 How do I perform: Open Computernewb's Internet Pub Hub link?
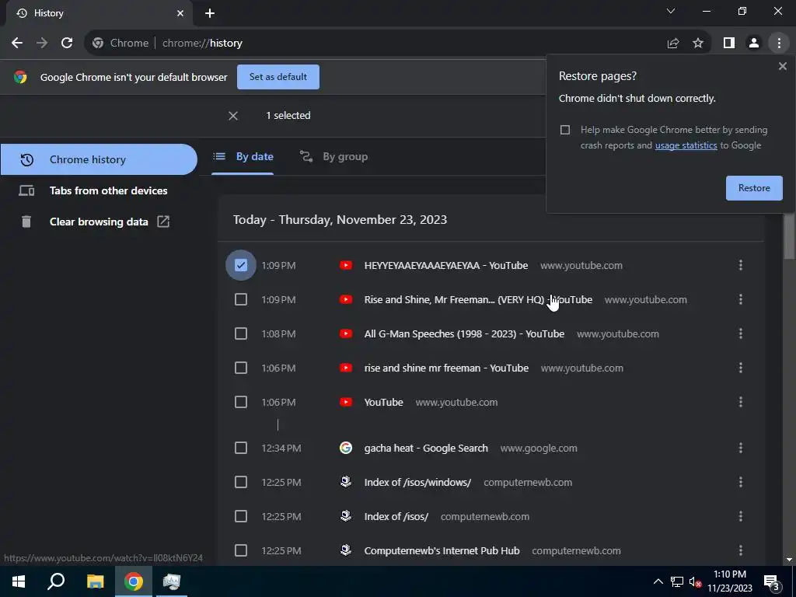[x=442, y=551]
